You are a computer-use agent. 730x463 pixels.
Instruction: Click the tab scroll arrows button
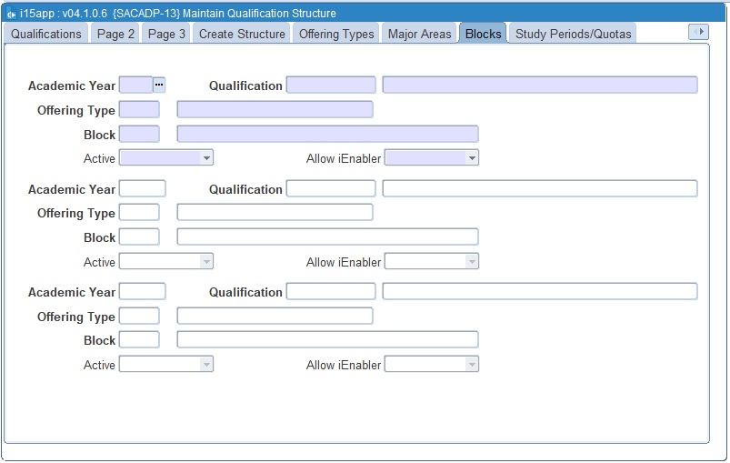point(698,32)
